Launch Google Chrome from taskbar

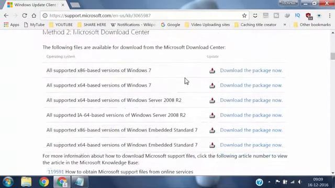click(44, 182)
